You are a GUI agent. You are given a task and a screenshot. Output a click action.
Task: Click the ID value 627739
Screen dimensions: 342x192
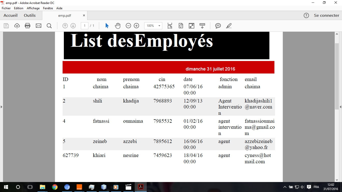click(71, 155)
